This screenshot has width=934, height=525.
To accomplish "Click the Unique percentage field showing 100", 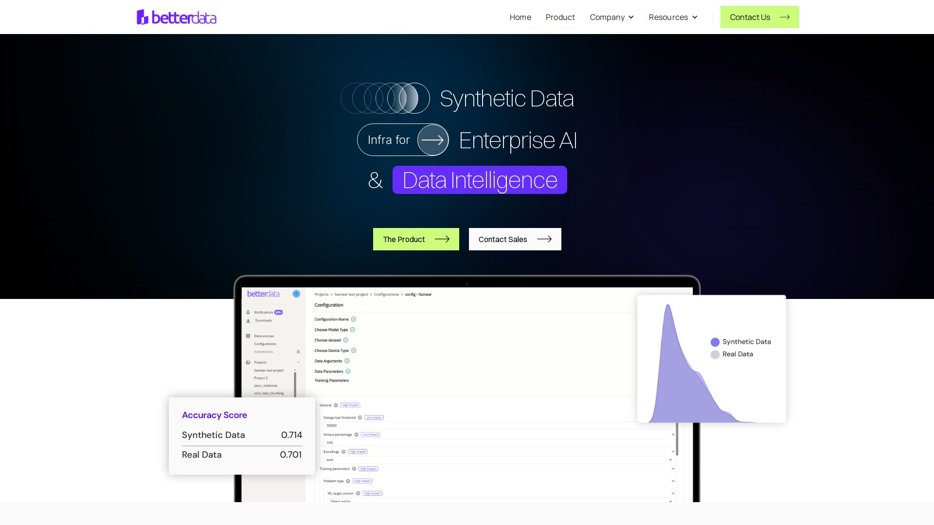I will point(499,443).
